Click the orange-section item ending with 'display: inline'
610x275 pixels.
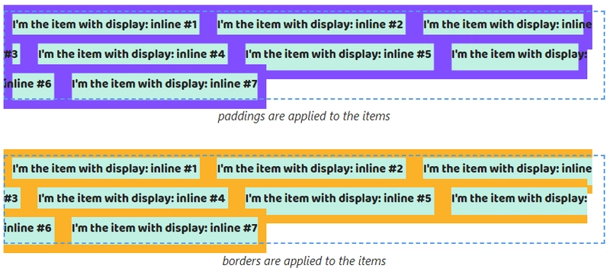click(x=507, y=168)
